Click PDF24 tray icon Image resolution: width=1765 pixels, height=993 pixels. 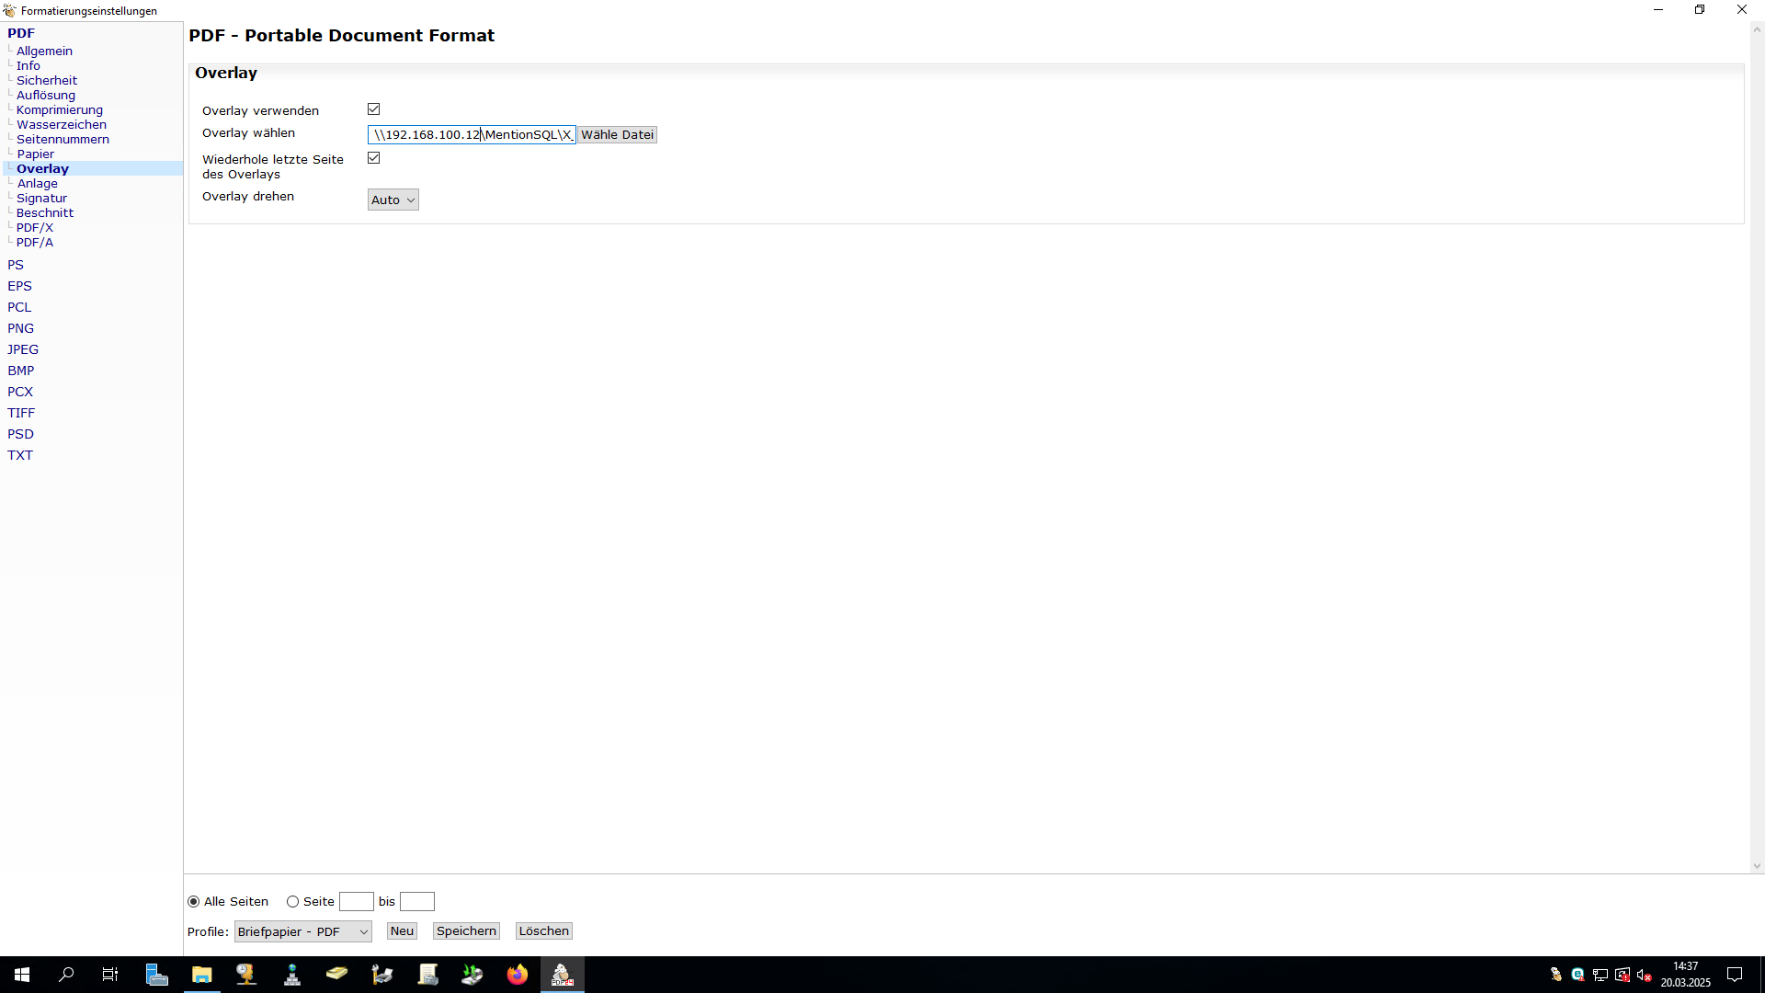(1556, 975)
